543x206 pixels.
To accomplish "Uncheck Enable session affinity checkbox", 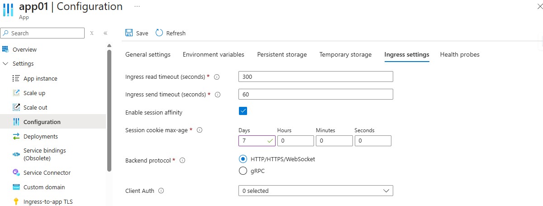I will click(x=243, y=111).
